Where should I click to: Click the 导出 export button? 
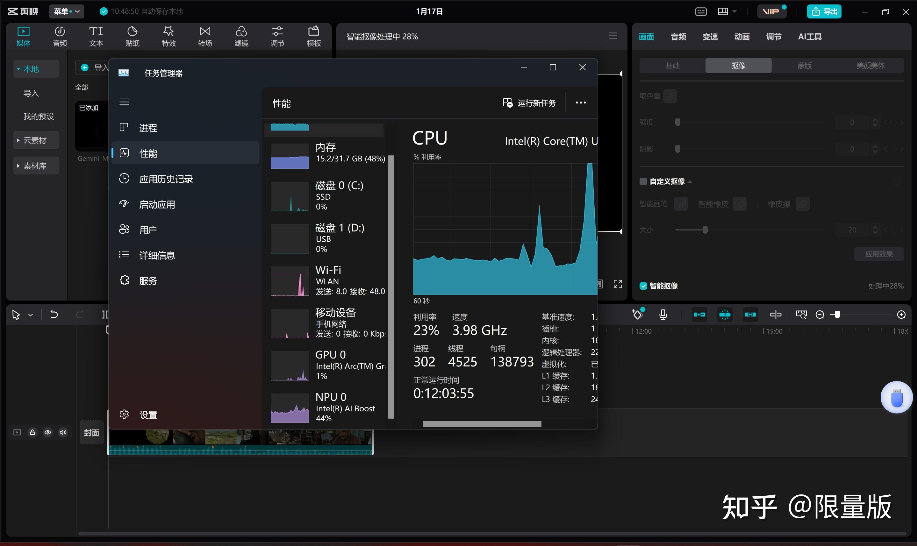tap(824, 11)
